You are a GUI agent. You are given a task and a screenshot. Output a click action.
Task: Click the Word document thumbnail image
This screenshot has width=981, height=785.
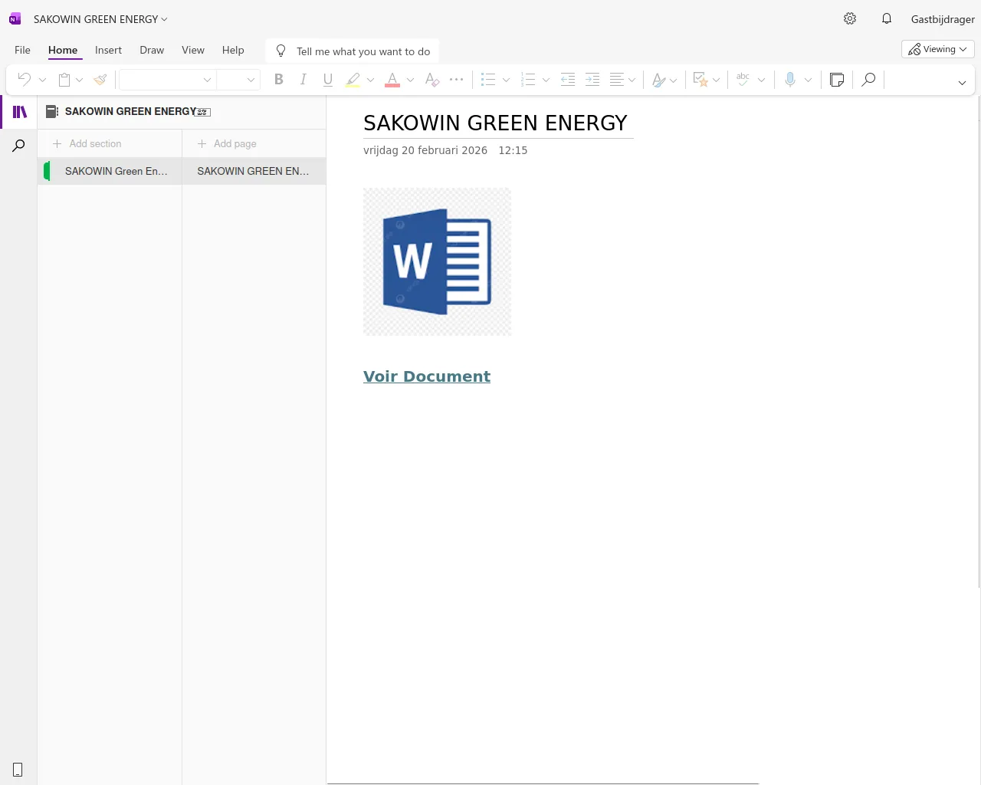click(x=437, y=261)
